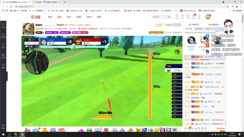The height and width of the screenshot is (137, 244).
Task: Click the rocket gift icon below video
Action: pos(144,130)
